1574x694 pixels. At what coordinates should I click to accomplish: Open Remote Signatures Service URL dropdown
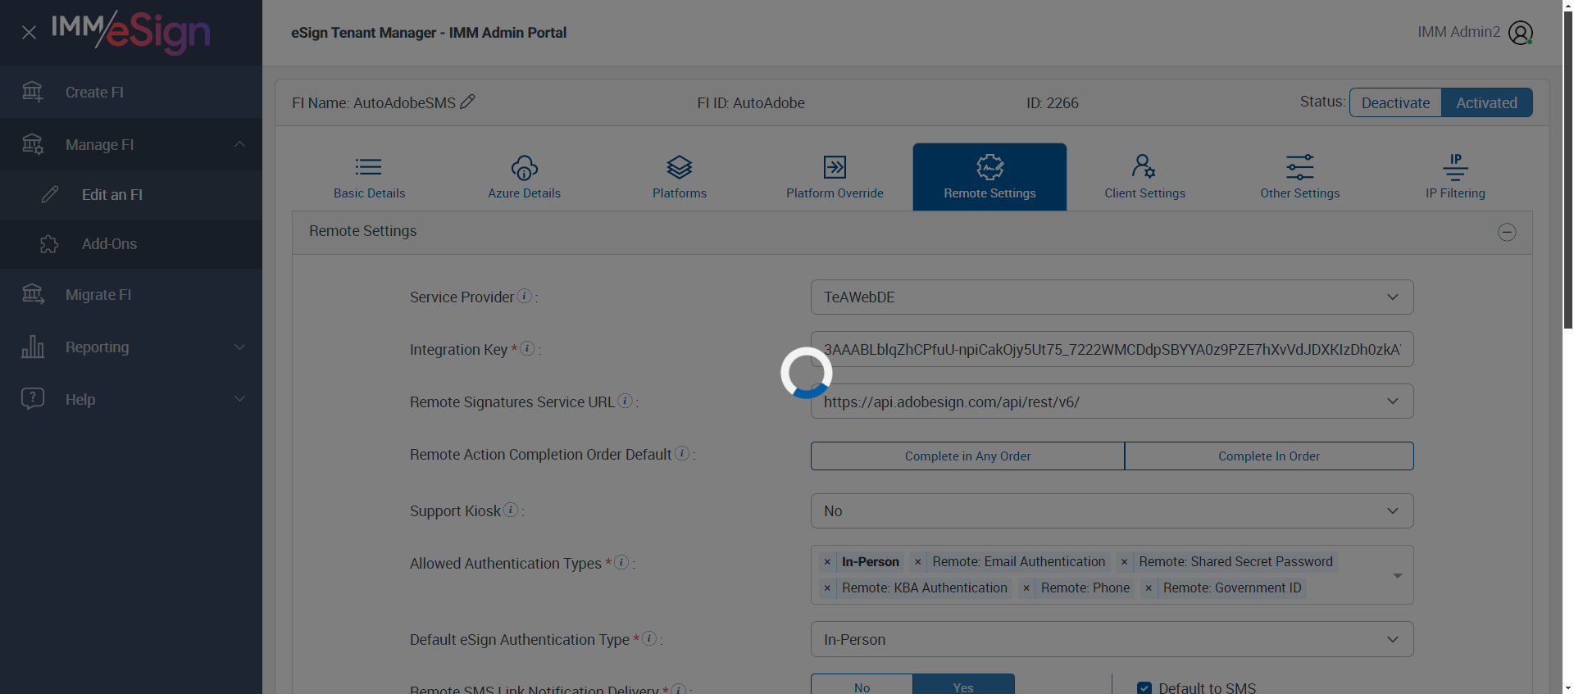coord(1112,401)
